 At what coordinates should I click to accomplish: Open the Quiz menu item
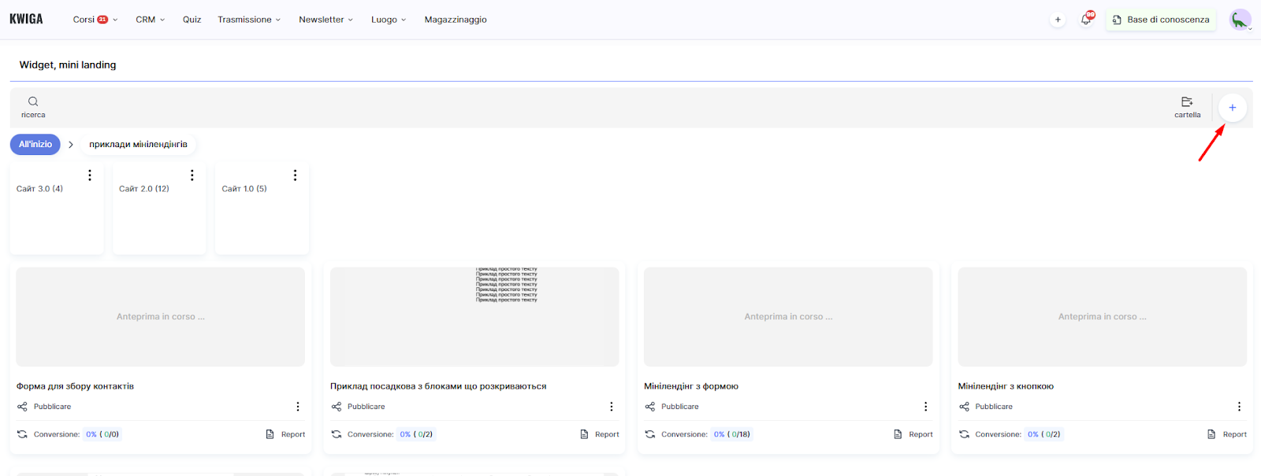[x=192, y=20]
